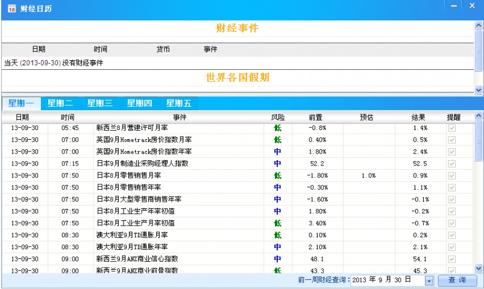Toggle reminder checkbox for 日本9月制造业采购经理人指数
Screen dimensions: 484x289
tap(452, 163)
